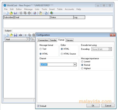The image size is (118, 110).
Task: Save message via editor toolbar floppy
Action: pos(15,35)
